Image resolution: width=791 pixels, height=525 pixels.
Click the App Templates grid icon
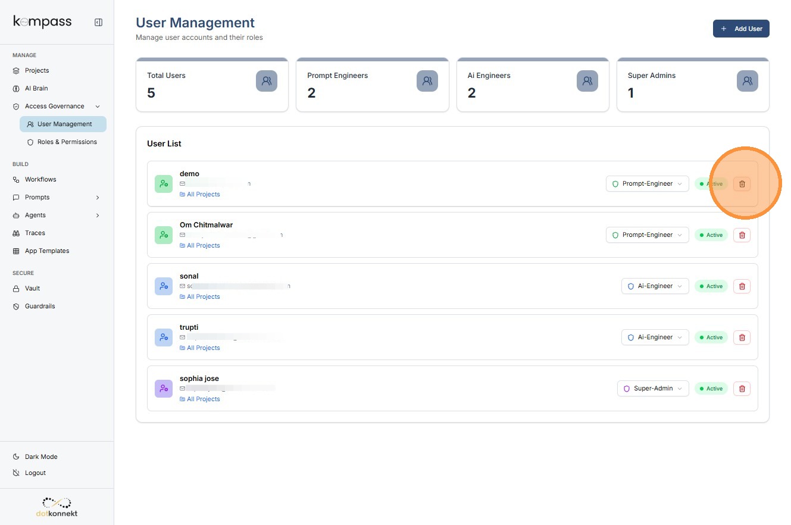[x=16, y=251]
